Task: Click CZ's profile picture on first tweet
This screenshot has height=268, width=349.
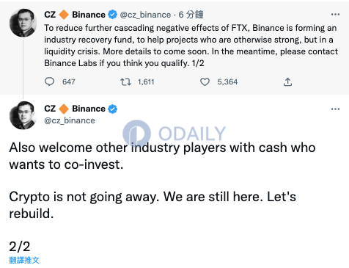Action: 23,23
